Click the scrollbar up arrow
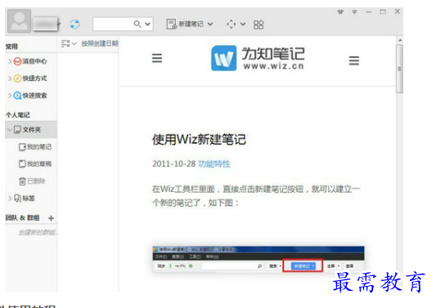The image size is (432, 308). 400,40
